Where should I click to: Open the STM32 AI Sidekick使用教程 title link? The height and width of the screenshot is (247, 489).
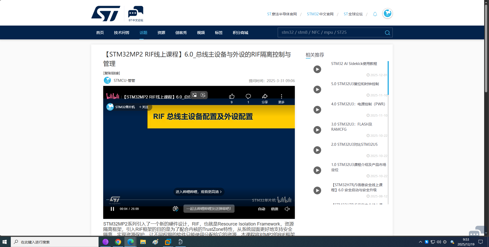(x=354, y=64)
